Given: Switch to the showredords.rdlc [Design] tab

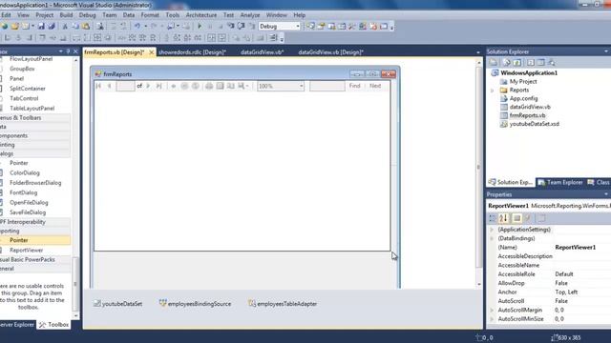Looking at the screenshot, I should pyautogui.click(x=192, y=52).
